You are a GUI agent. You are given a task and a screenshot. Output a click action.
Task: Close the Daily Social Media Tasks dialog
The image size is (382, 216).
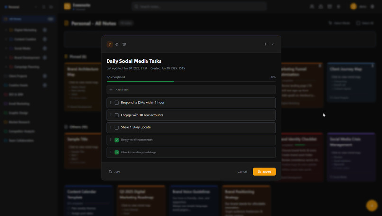tap(273, 45)
